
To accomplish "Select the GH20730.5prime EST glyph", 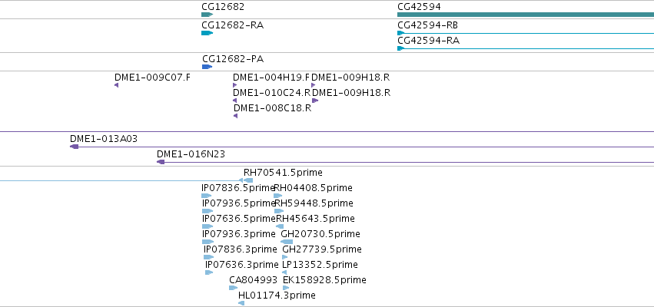I will click(x=287, y=242).
